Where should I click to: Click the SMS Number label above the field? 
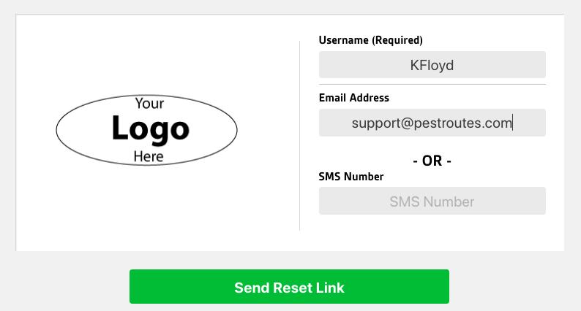351,177
